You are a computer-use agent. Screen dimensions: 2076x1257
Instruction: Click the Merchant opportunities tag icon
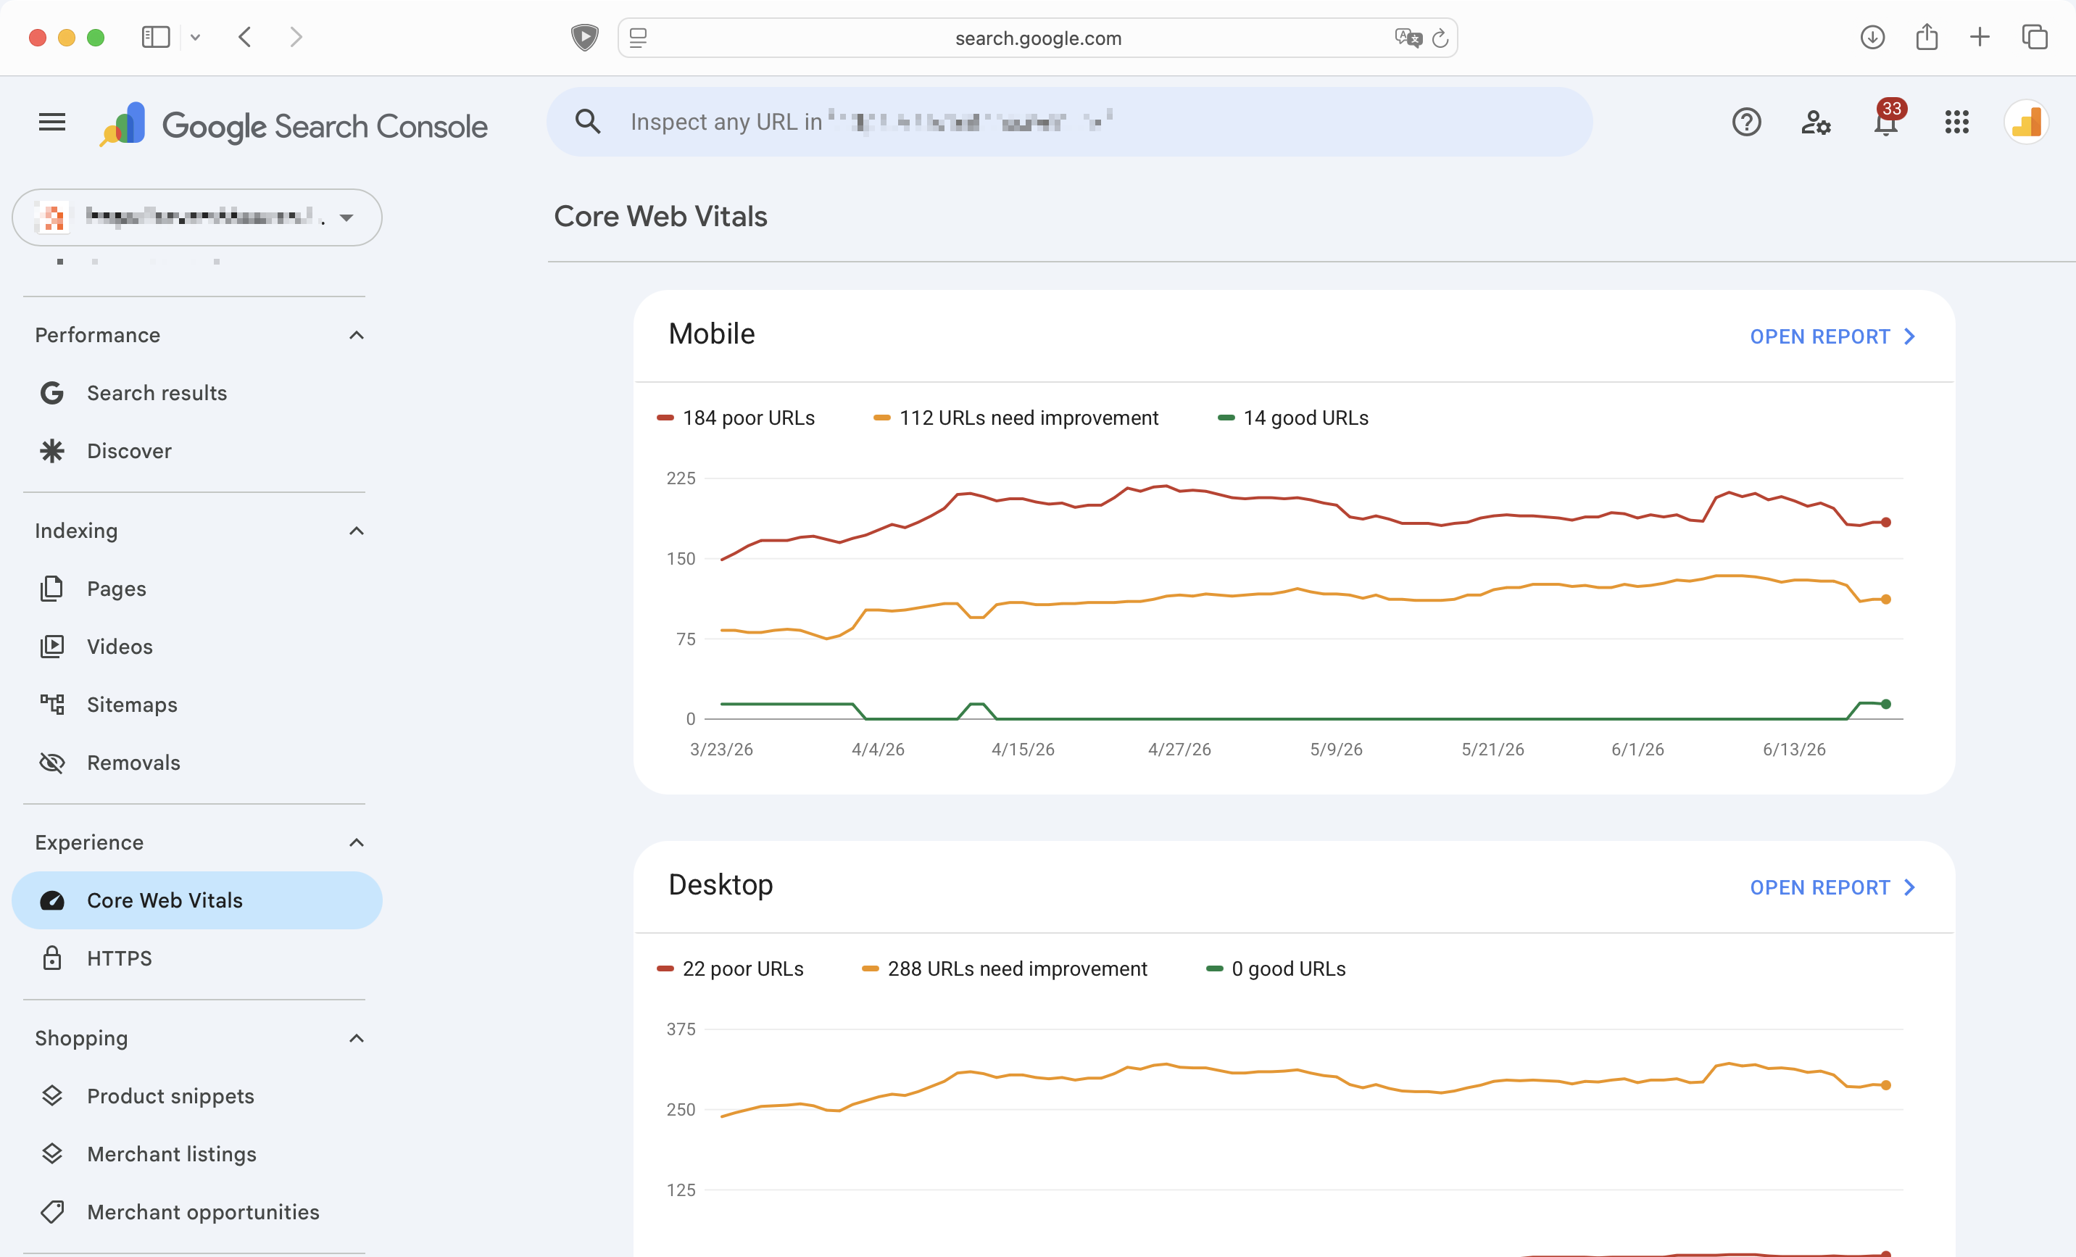pyautogui.click(x=52, y=1211)
